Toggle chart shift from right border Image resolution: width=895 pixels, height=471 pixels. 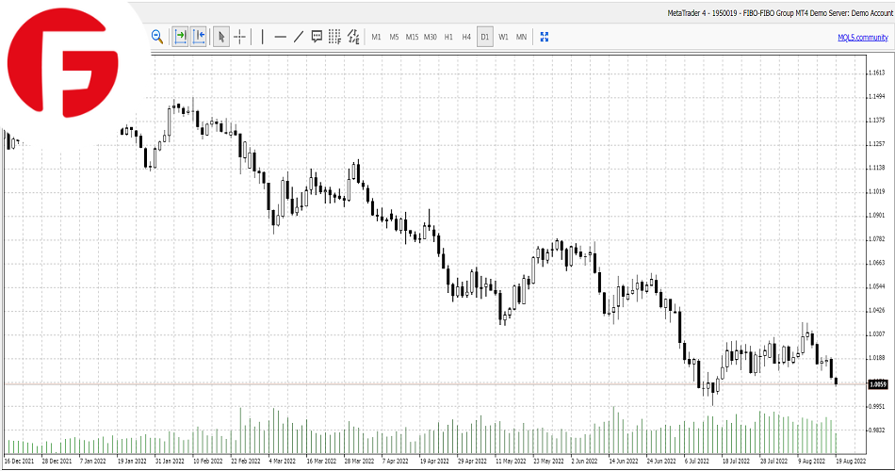(199, 37)
